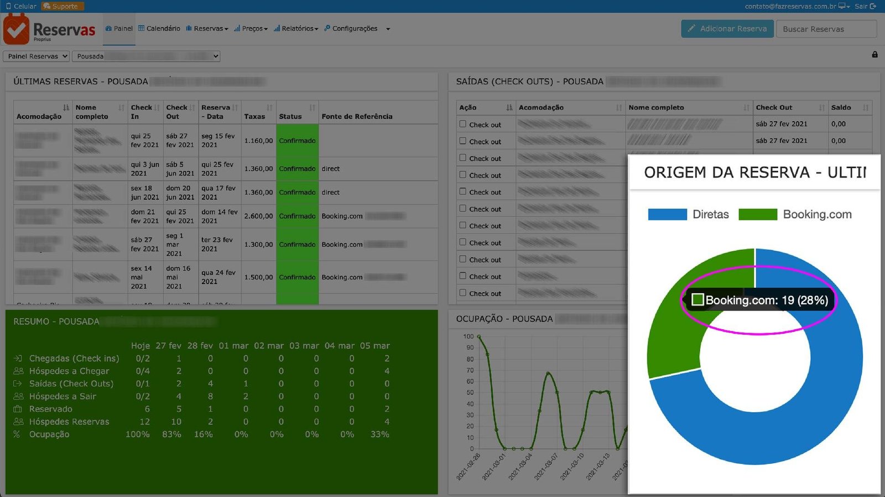
Task: Click the 1.500,00 taxas cell
Action: [258, 277]
